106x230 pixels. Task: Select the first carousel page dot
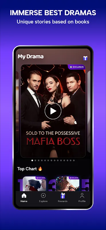(32, 160)
